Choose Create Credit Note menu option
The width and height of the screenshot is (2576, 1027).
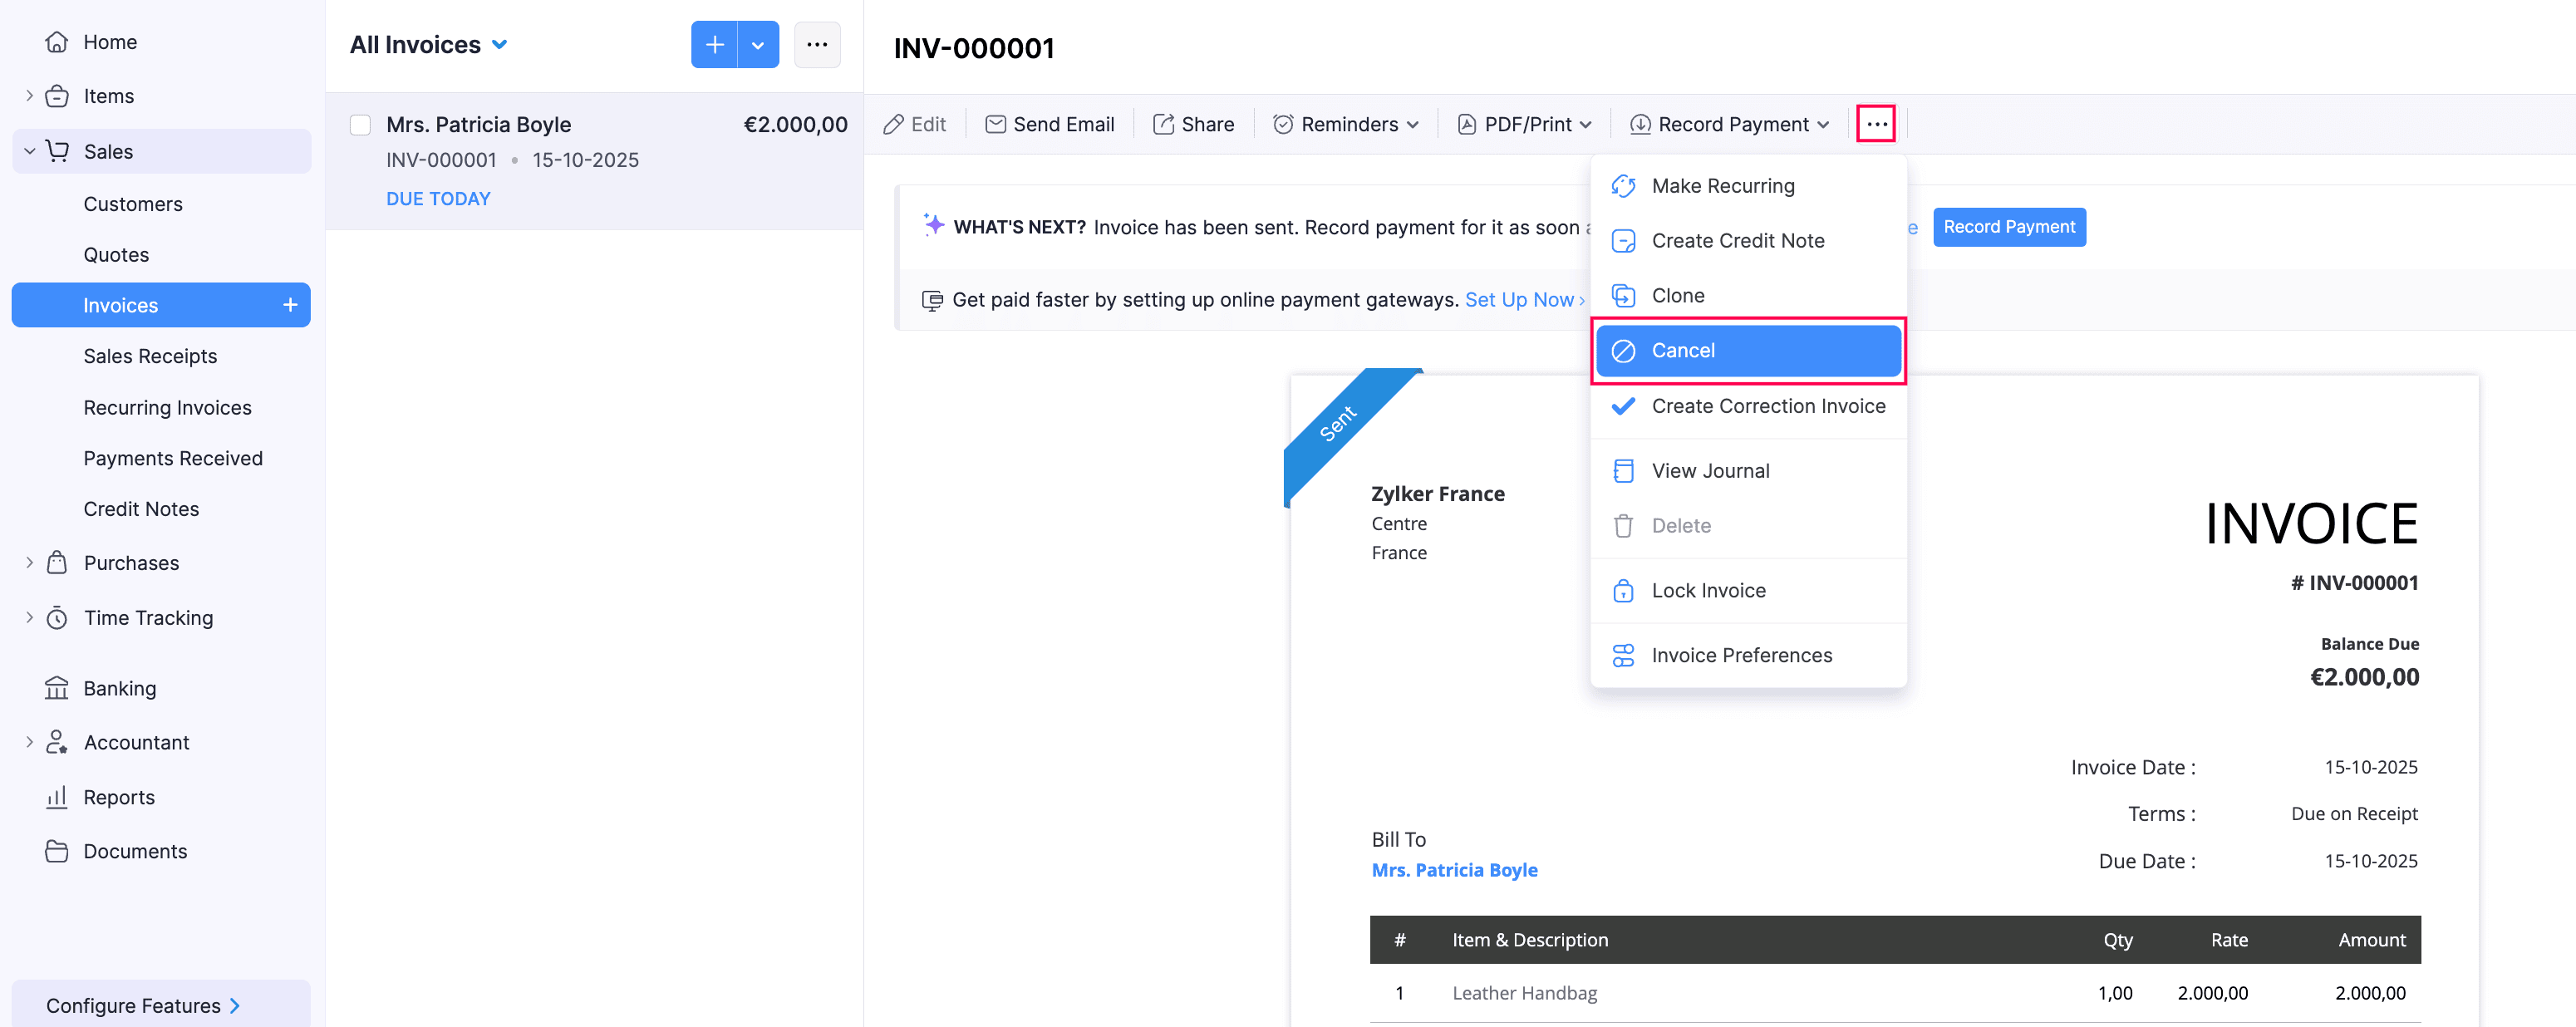[x=1737, y=241]
